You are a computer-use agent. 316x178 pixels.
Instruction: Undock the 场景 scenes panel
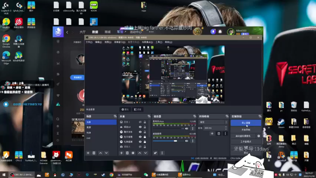point(115,116)
